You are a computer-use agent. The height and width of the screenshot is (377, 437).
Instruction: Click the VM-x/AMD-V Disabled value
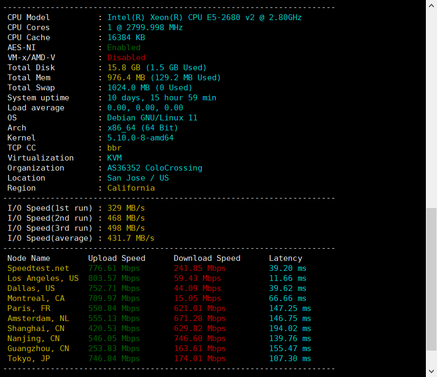click(126, 58)
